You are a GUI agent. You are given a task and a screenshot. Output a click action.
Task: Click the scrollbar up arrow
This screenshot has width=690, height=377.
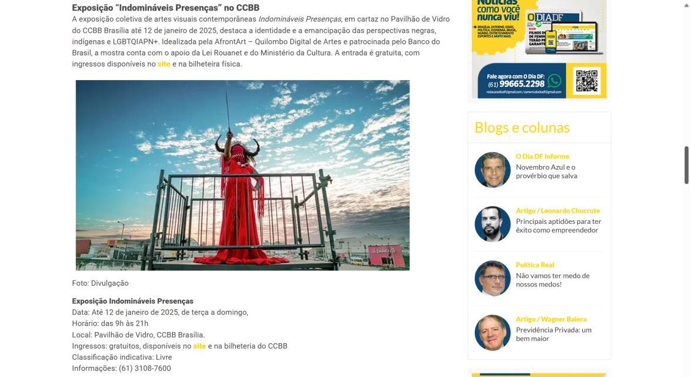pos(685,4)
